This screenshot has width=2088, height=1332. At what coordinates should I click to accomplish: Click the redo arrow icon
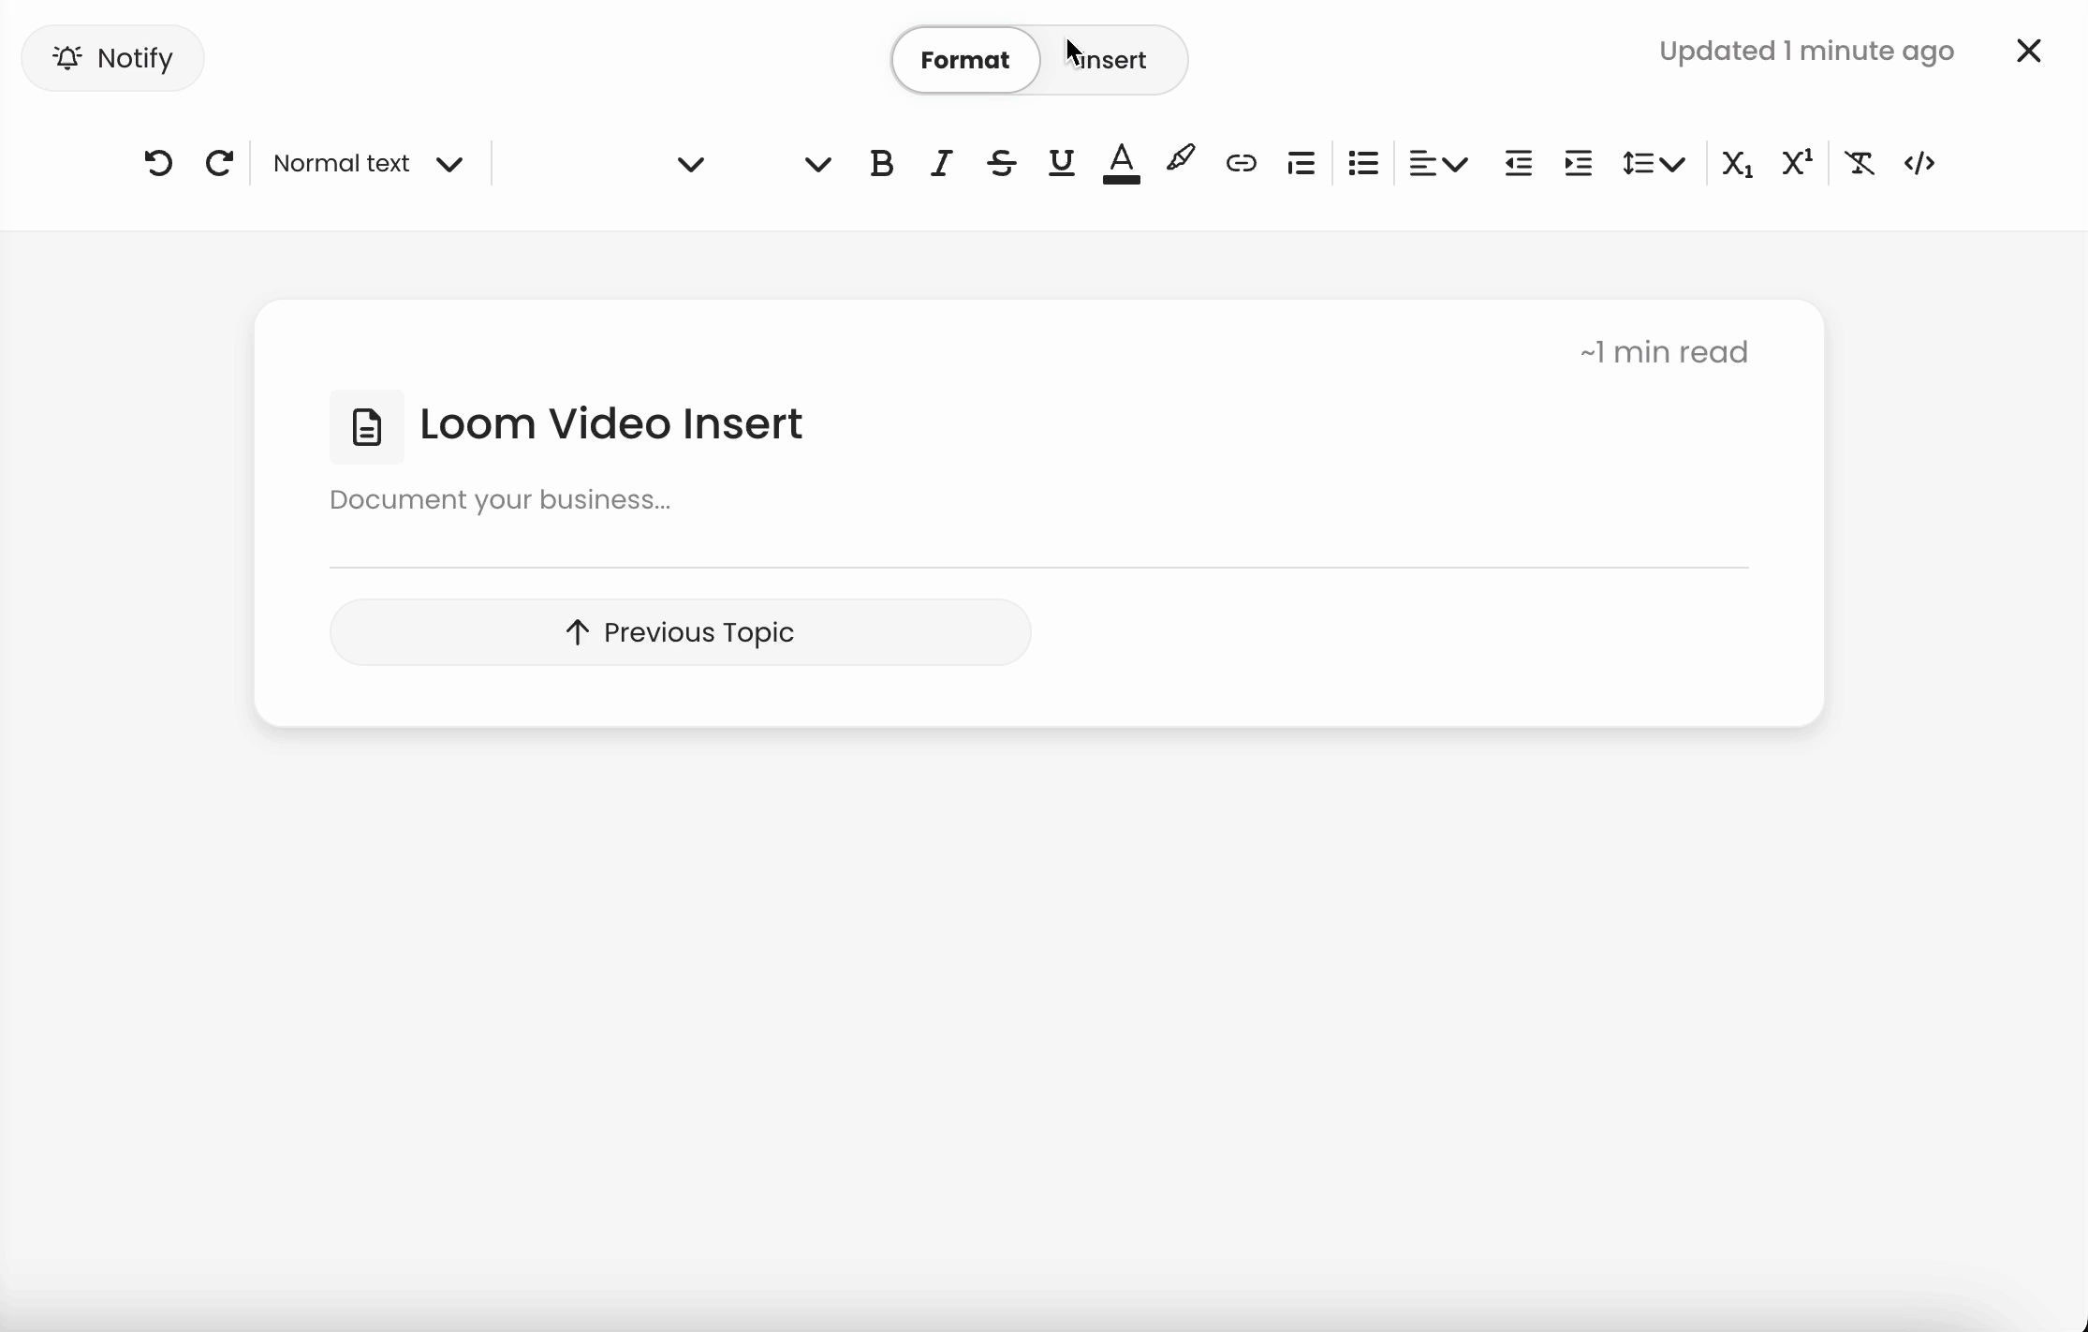[x=219, y=163]
